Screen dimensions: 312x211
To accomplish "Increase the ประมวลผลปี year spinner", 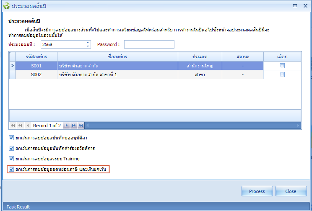I will [88, 43].
